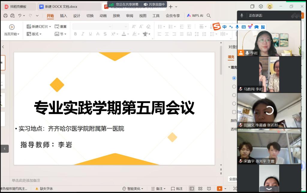307x193 pixels.
Task: Click the Italic formatting icon
Action: click(83, 34)
